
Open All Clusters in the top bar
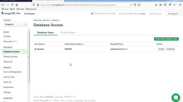point(29,14)
